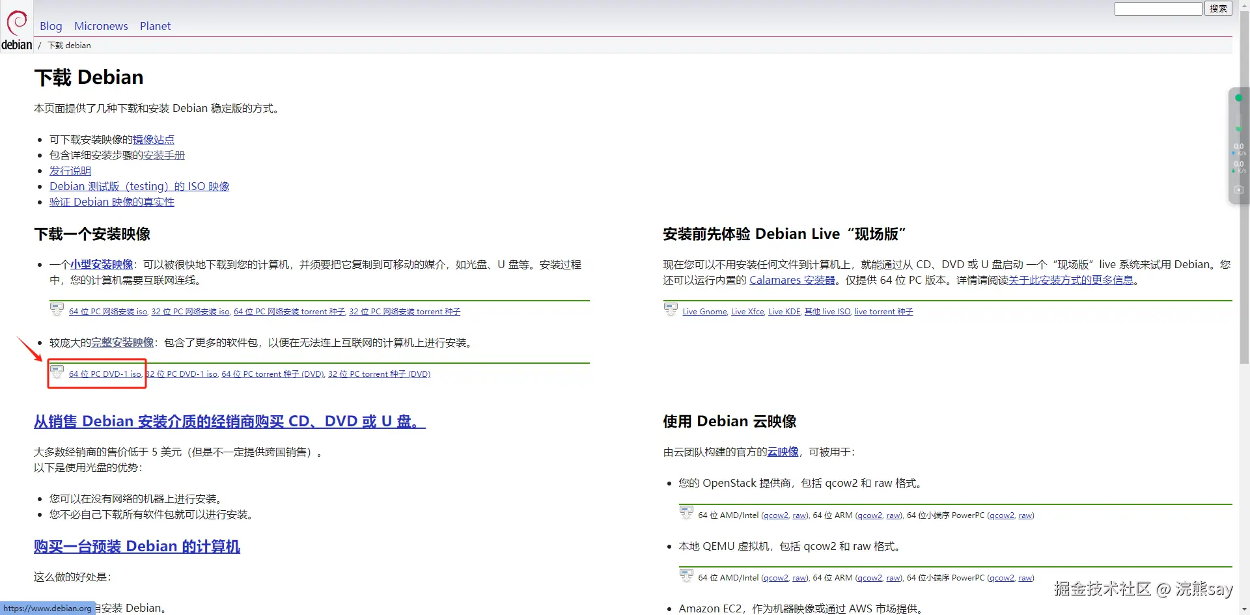Download 64 位 PC 网络安装 iso

point(108,312)
